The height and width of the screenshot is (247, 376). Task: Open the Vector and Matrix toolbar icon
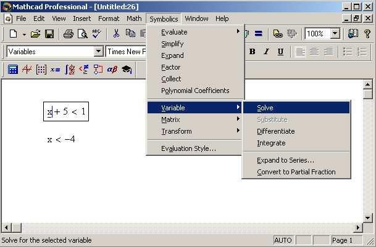click(41, 70)
